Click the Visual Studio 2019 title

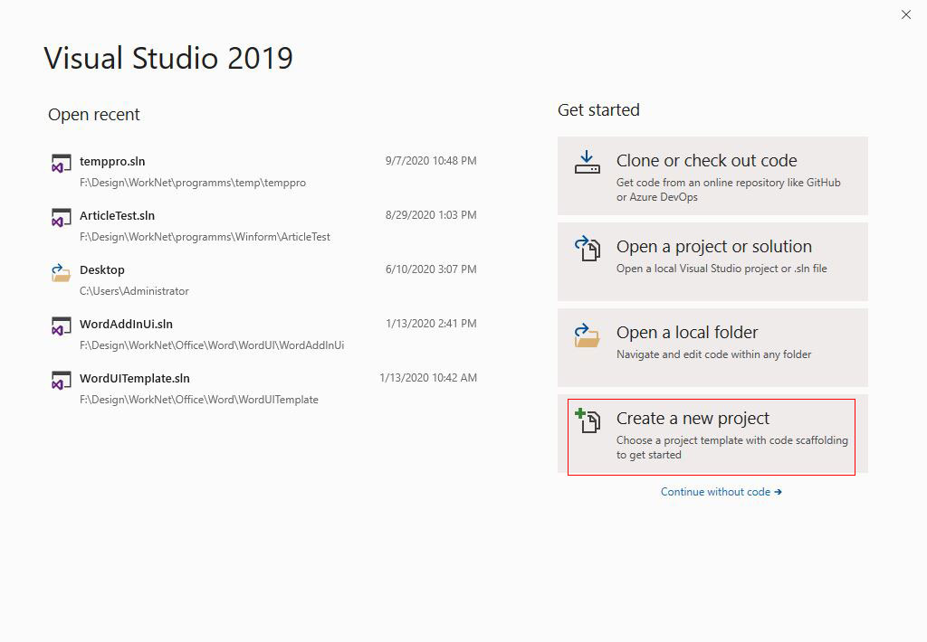coord(168,58)
